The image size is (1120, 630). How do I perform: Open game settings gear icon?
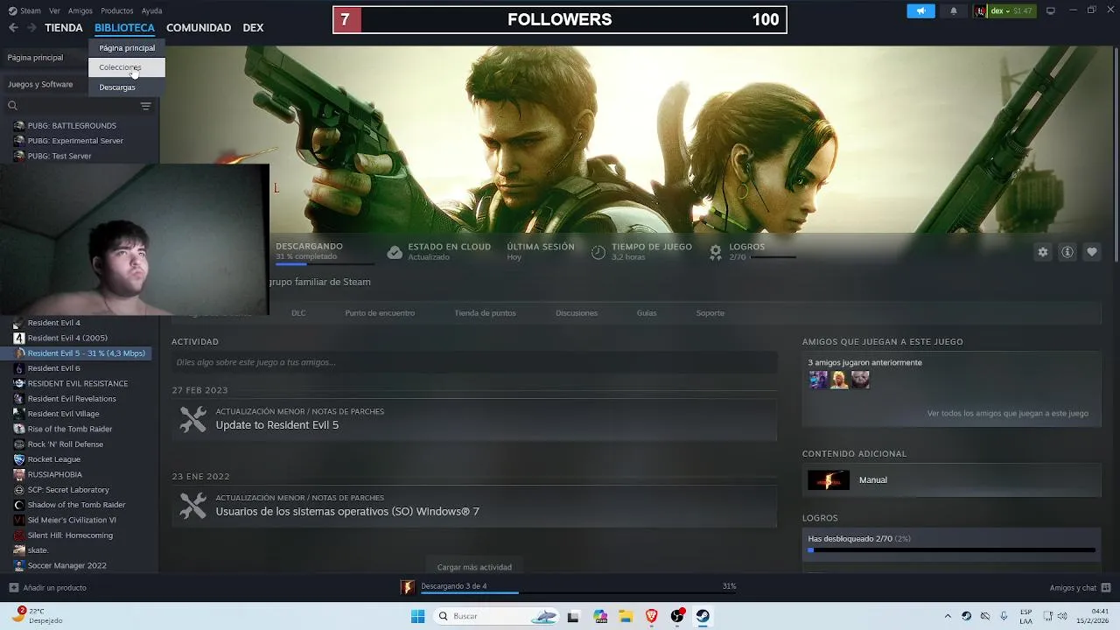tap(1043, 252)
